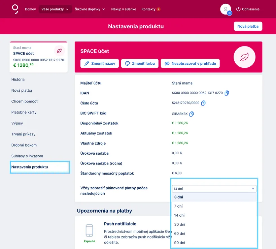
Task: Copy the BIC SWIFT code
Action: [x=192, y=114]
